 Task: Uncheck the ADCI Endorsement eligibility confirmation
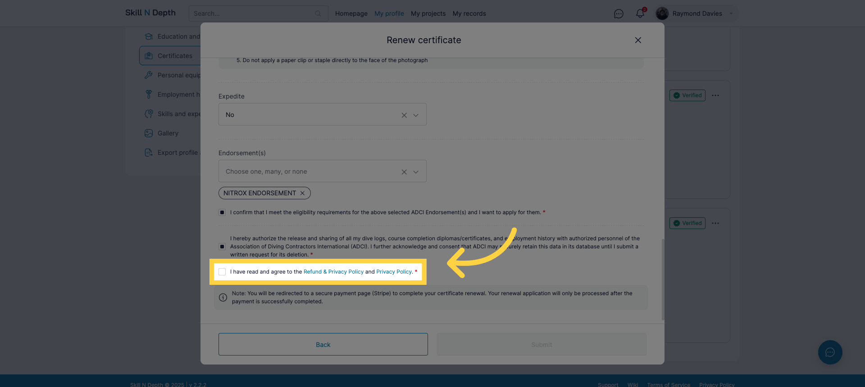coord(222,212)
